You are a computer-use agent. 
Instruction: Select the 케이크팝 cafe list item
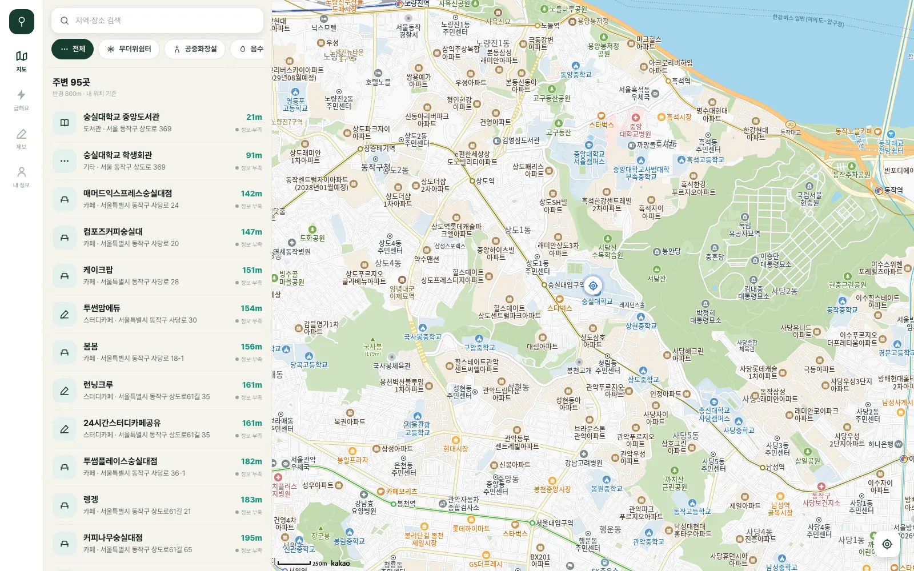pos(157,276)
